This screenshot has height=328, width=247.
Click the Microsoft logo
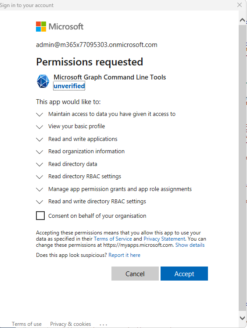click(60, 27)
